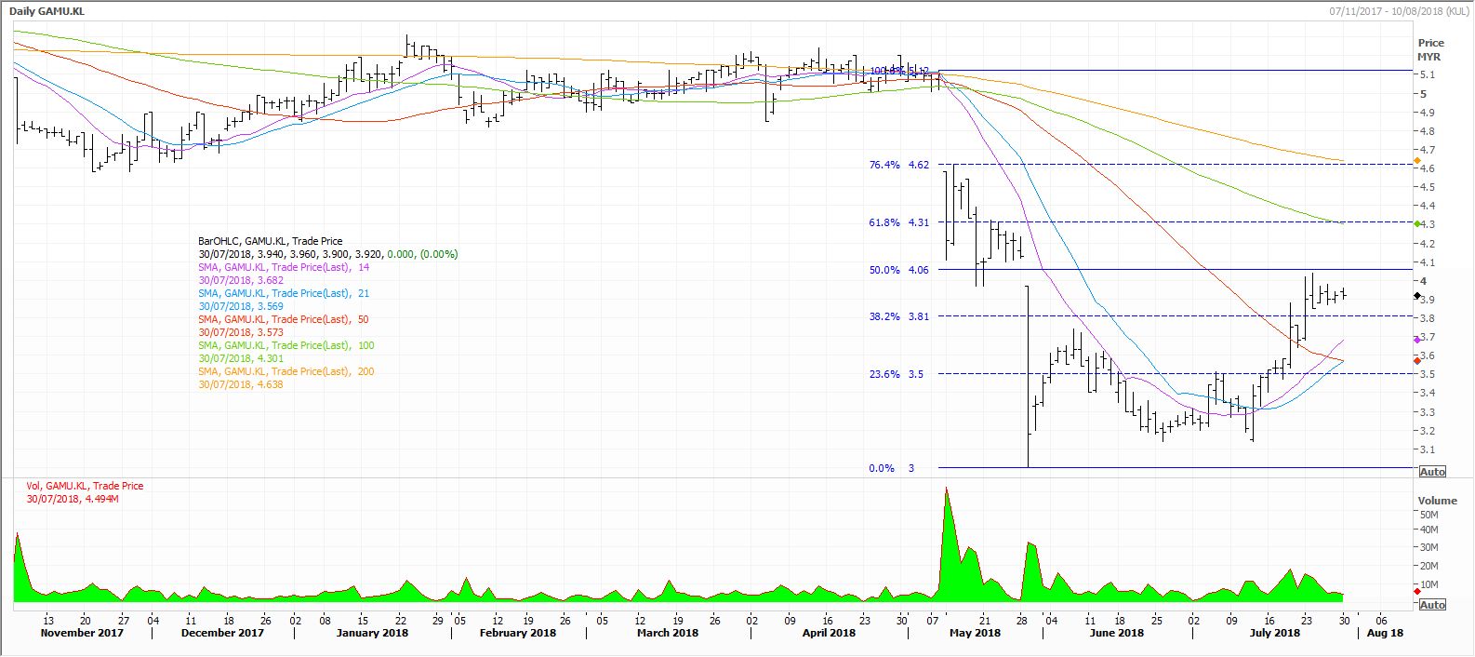Click the May 2018 label on time axis
This screenshot has height=657, width=1475.
pyautogui.click(x=975, y=633)
